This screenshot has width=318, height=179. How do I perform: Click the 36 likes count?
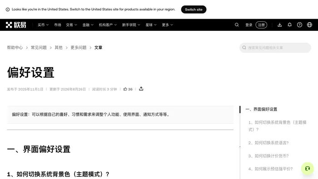tap(130, 89)
